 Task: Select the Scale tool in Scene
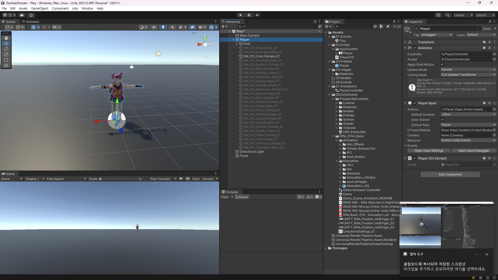tap(6, 54)
